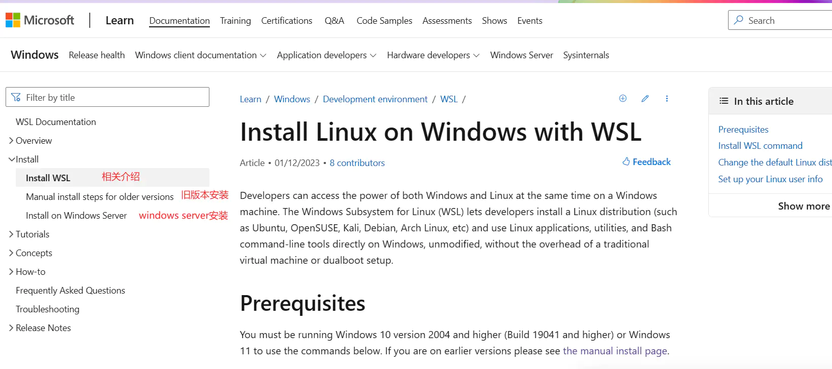Viewport: 832px width, 369px height.
Task: Click Learn breadcrumb link
Action: click(250, 99)
